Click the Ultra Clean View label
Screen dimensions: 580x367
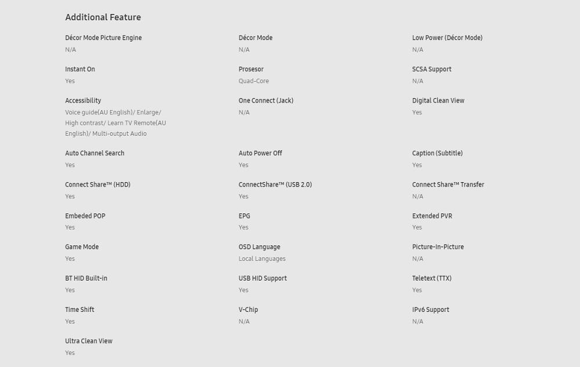click(x=88, y=341)
